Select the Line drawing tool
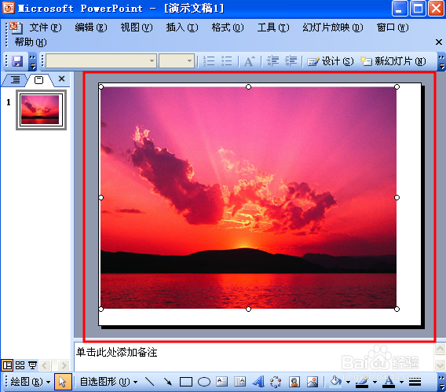Image resolution: width=446 pixels, height=392 pixels. pyautogui.click(x=150, y=382)
